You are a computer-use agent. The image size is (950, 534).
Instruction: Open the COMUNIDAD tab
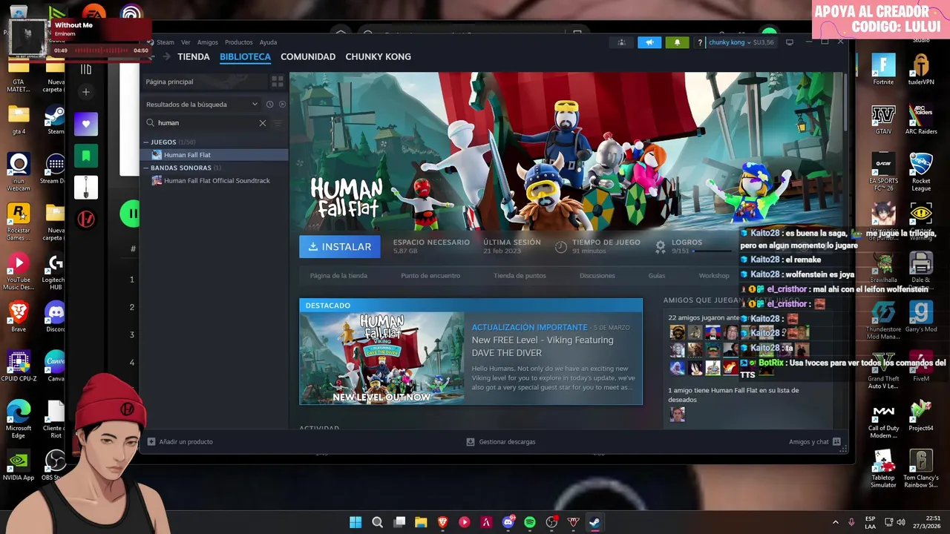(308, 56)
